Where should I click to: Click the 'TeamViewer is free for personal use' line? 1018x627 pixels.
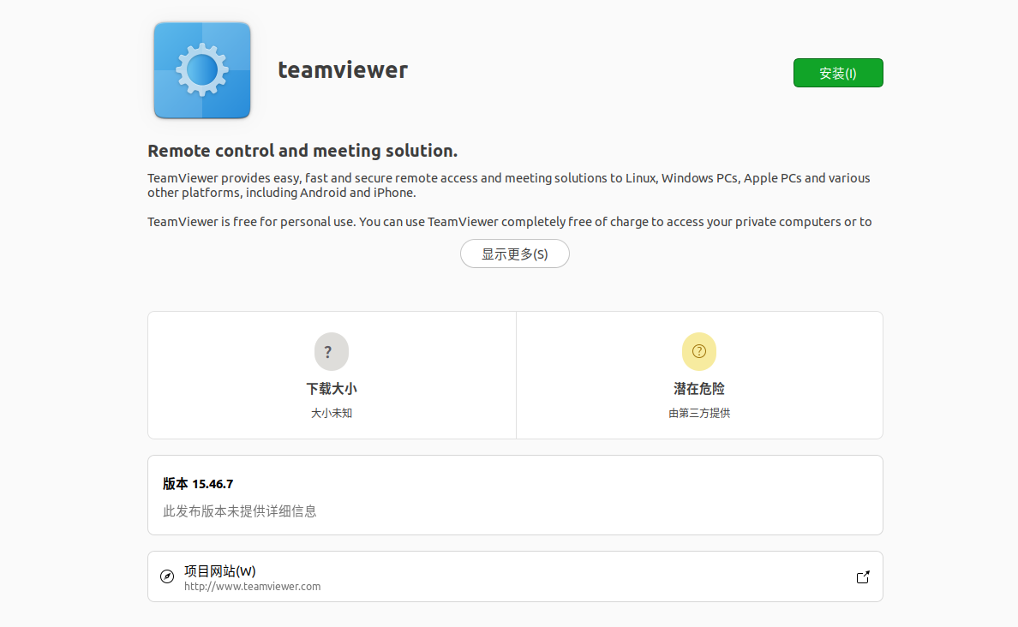click(510, 222)
